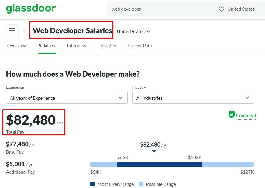Switch to the Interviews tab
Image resolution: width=265 pixels, height=188 pixels.
point(77,46)
